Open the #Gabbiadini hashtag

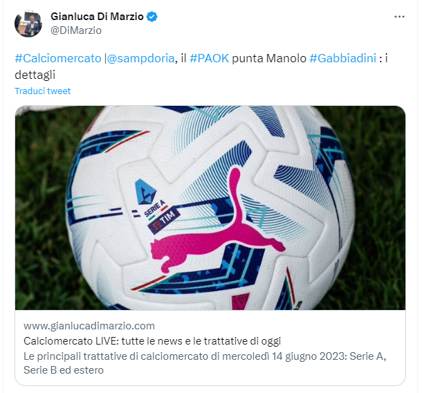tap(343, 58)
